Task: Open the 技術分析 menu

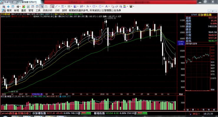Action: (48, 10)
